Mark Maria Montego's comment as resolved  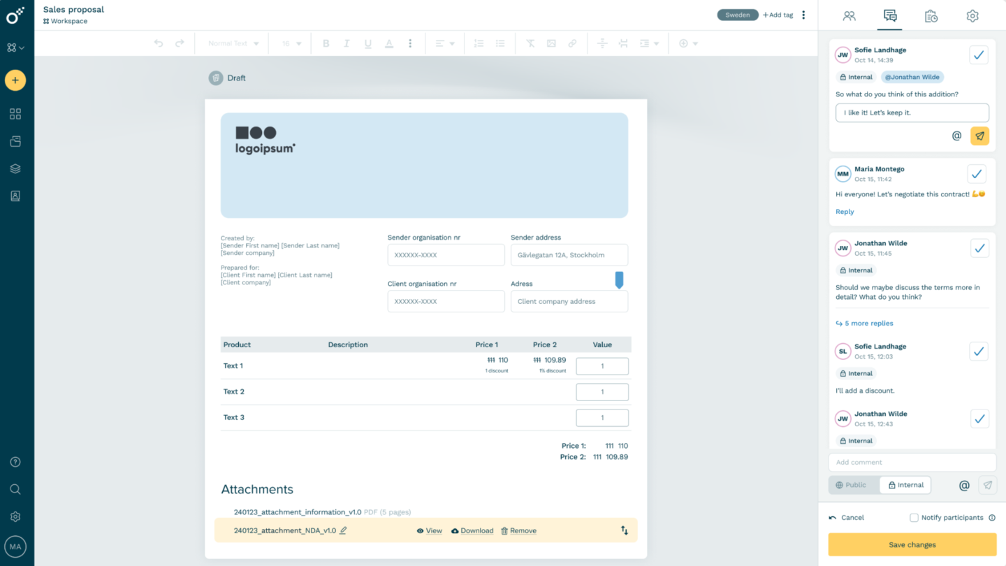coord(977,173)
